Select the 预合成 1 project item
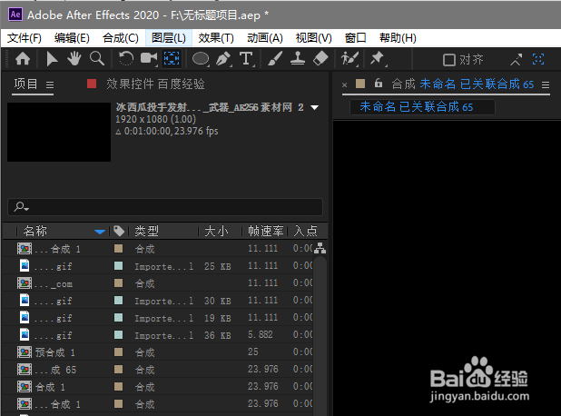The image size is (561, 416). click(158, 352)
